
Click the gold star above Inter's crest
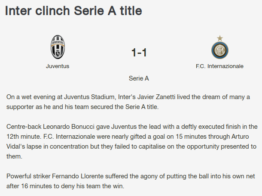219,38
